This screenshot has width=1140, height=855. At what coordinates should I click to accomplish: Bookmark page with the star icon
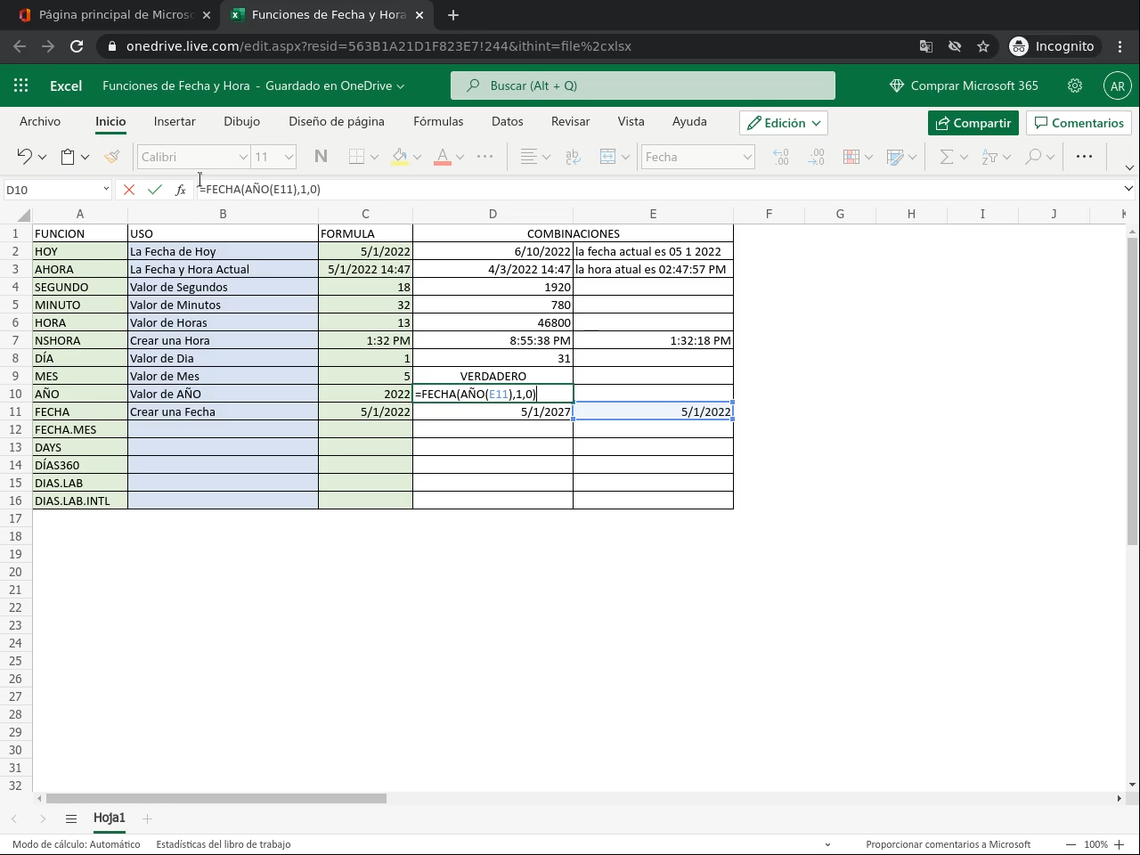pos(983,46)
